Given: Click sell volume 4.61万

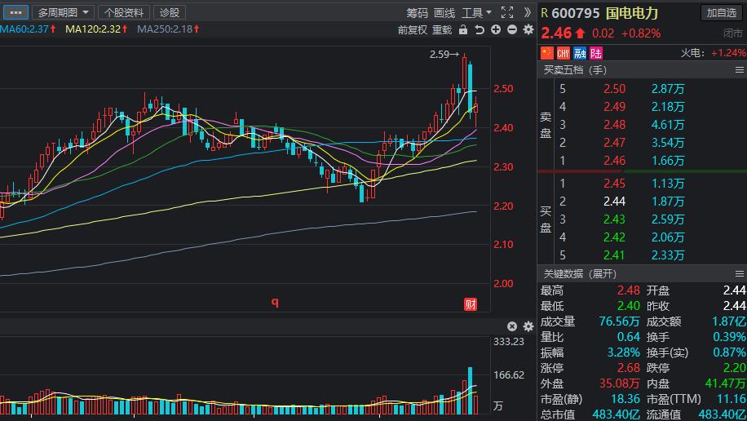Looking at the screenshot, I should point(668,125).
